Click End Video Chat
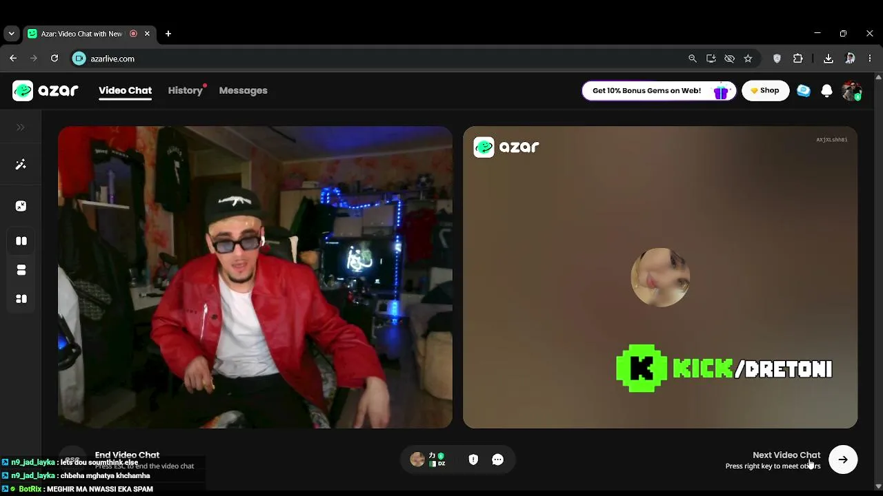Viewport: 883px width, 496px height. [x=127, y=455]
